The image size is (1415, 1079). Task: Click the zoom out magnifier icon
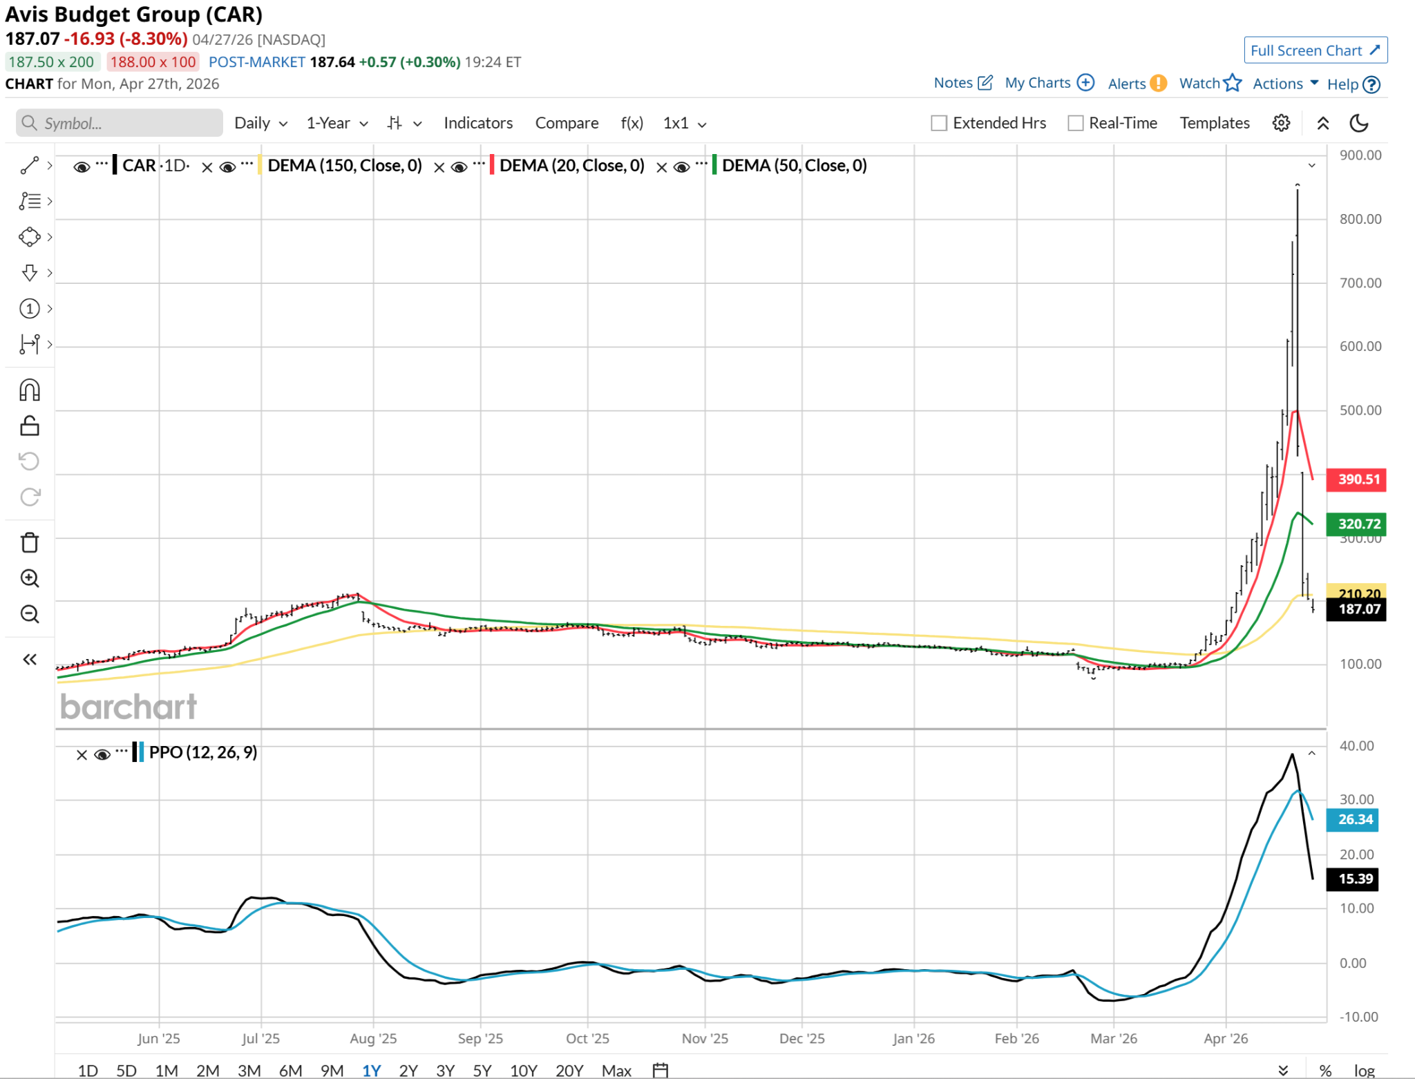point(29,614)
